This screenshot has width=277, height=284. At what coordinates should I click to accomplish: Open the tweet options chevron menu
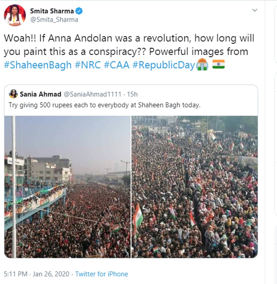pyautogui.click(x=255, y=10)
